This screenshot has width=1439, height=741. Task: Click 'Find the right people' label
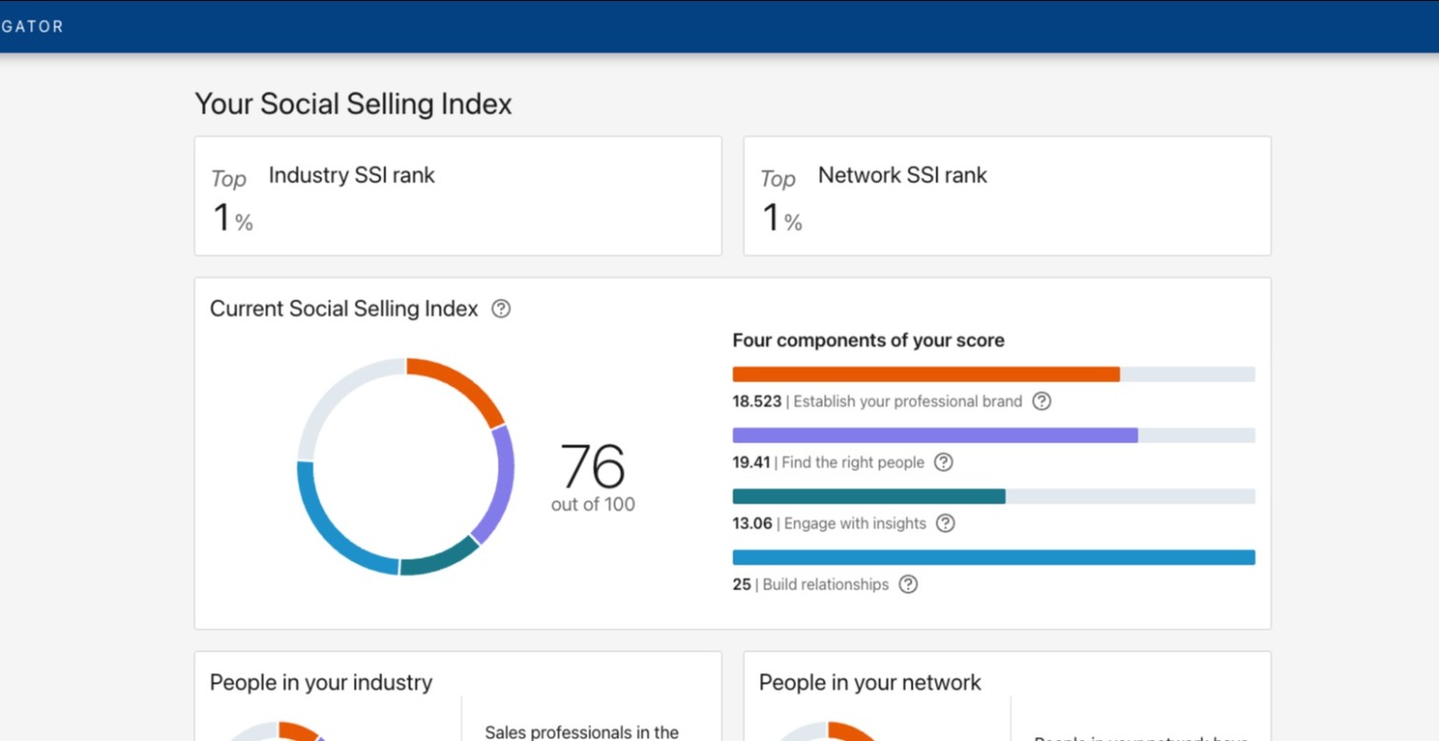(x=853, y=462)
